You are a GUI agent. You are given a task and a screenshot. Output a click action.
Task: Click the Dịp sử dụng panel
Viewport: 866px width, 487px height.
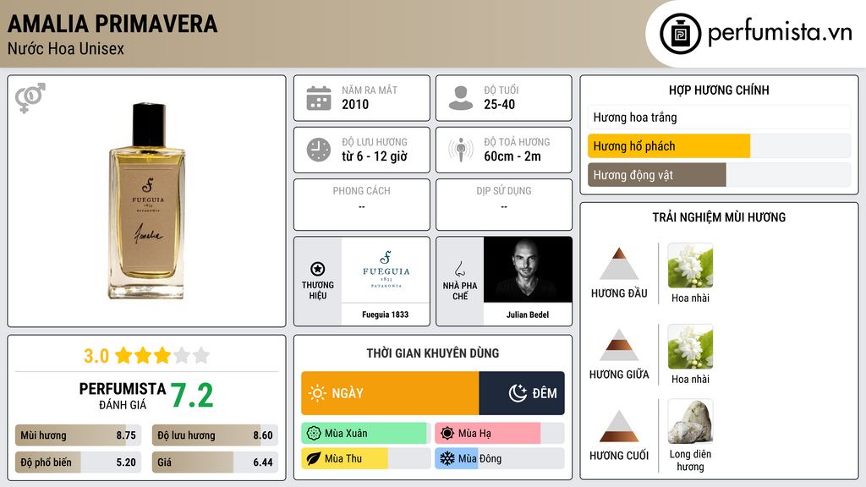(504, 205)
